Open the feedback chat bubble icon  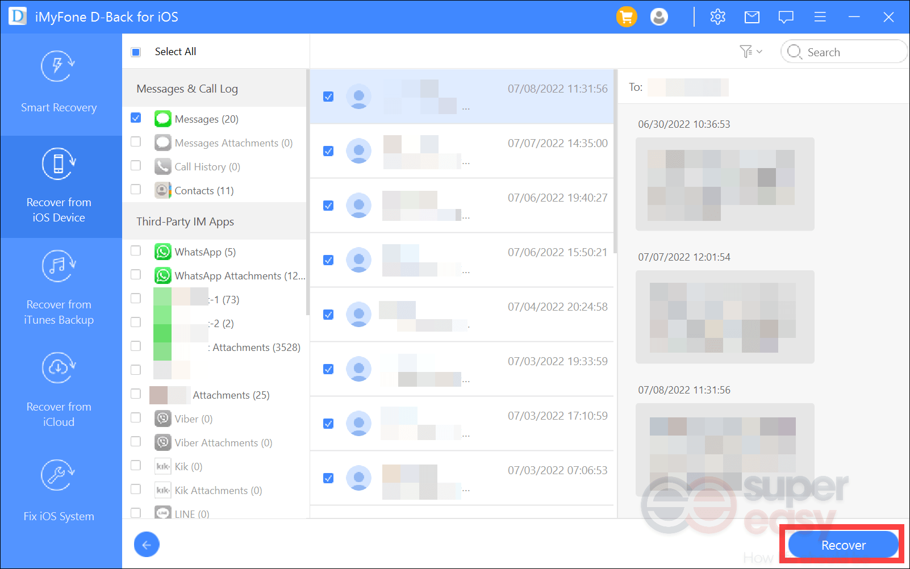[x=786, y=18]
